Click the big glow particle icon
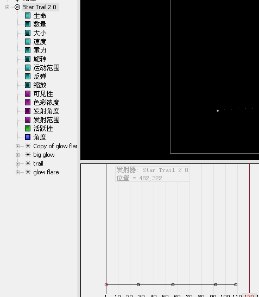This screenshot has width=259, height=297. (28, 155)
